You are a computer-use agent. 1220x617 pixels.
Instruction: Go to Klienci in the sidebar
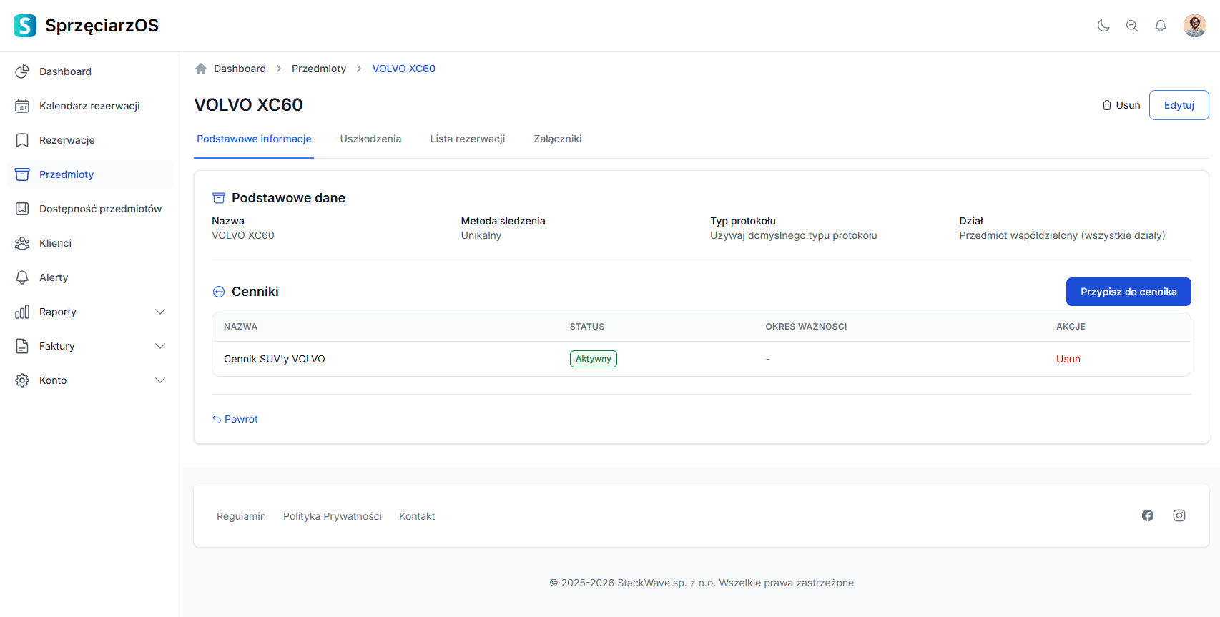point(55,243)
